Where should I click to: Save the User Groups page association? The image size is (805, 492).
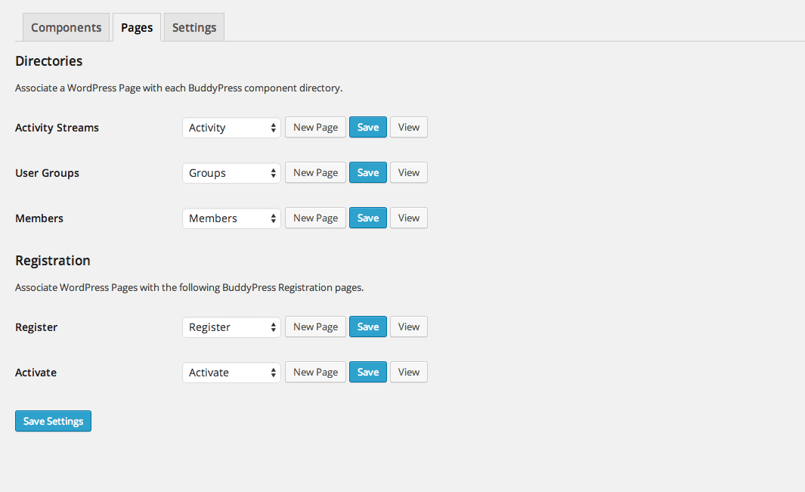coord(367,172)
